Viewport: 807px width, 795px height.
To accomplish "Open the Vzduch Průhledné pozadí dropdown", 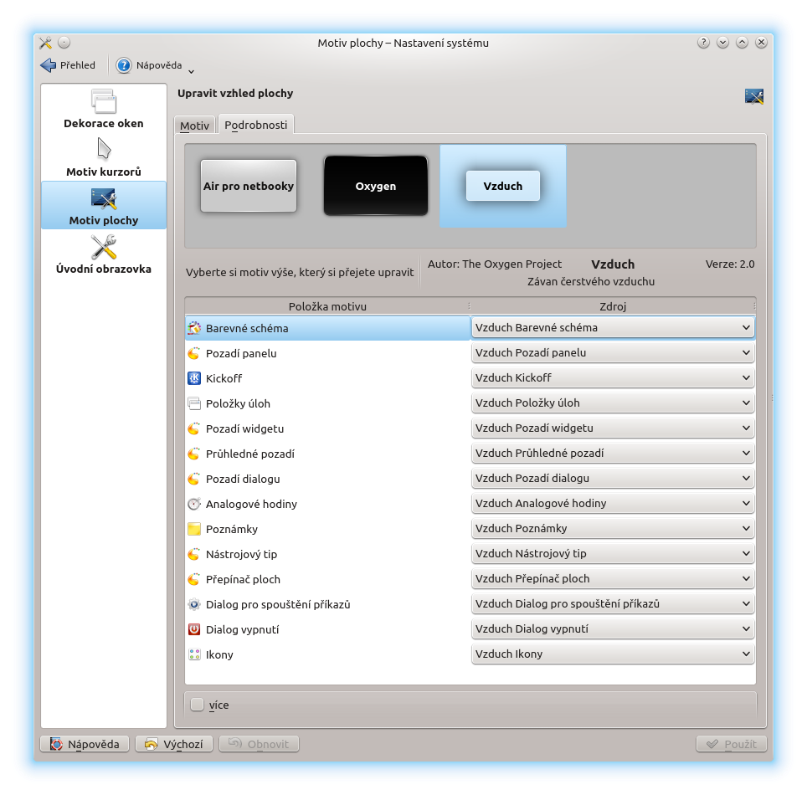I will (x=613, y=453).
